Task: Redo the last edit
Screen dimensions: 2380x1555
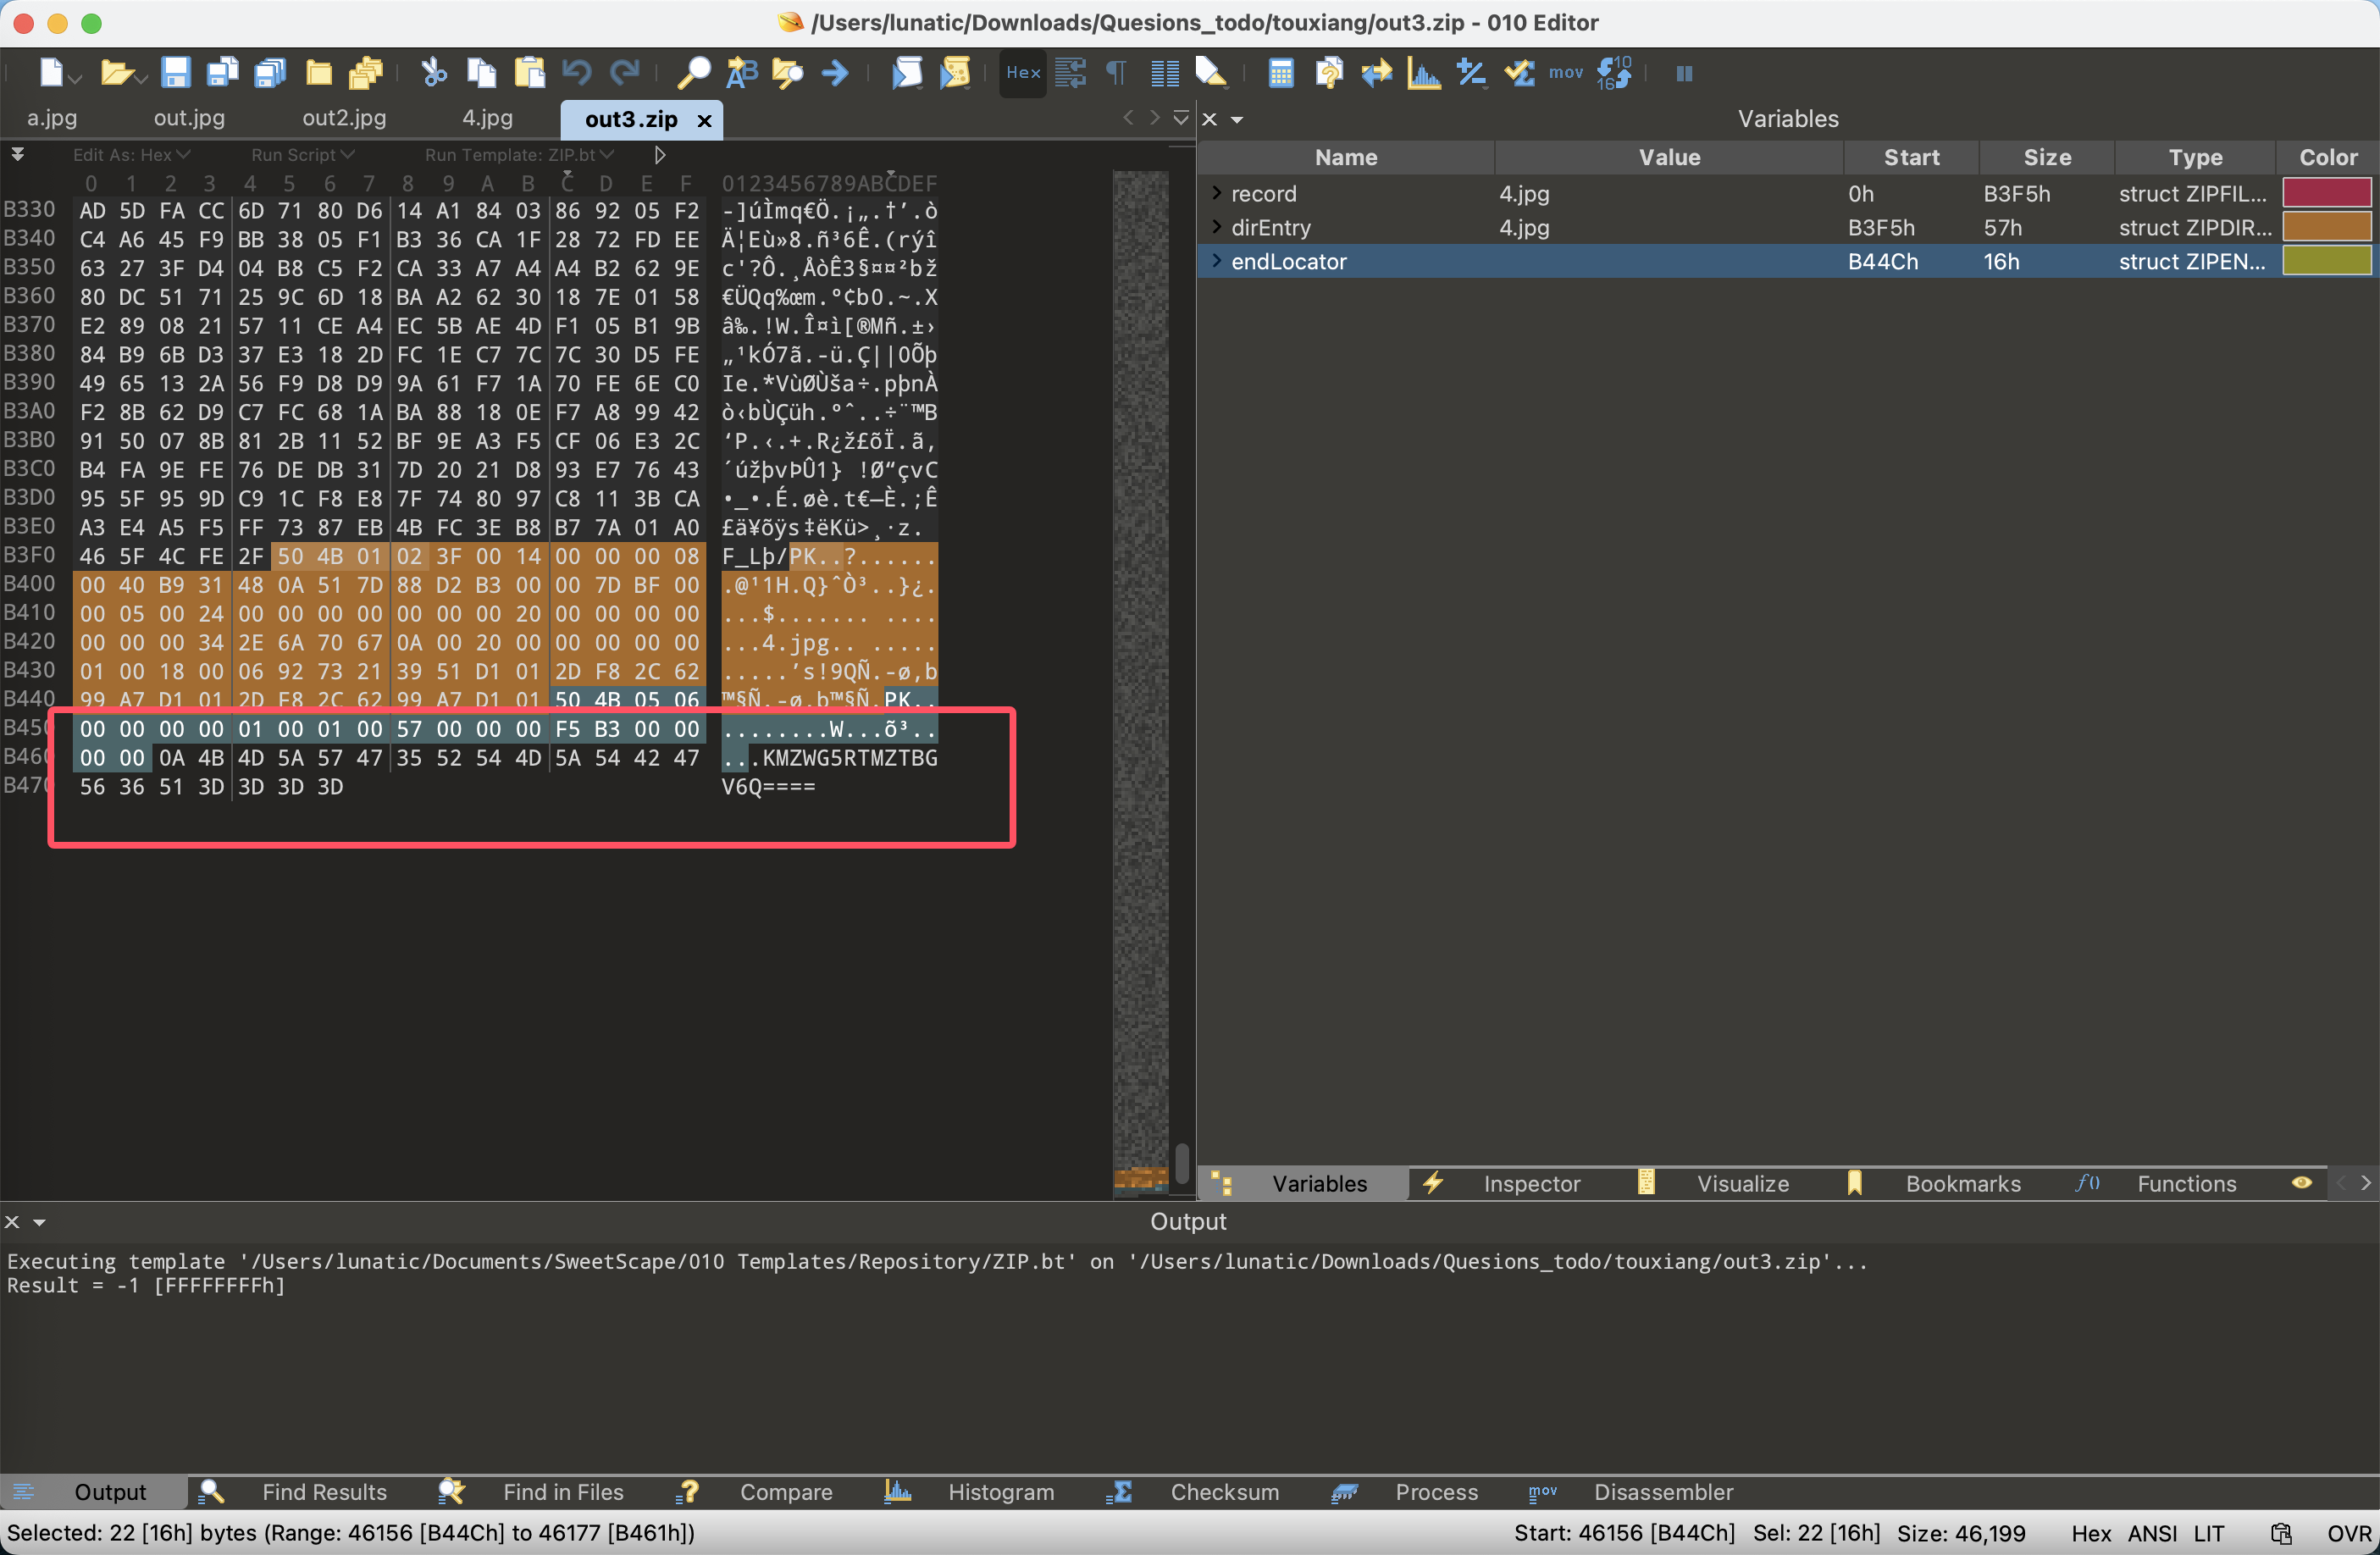Action: pyautogui.click(x=625, y=73)
